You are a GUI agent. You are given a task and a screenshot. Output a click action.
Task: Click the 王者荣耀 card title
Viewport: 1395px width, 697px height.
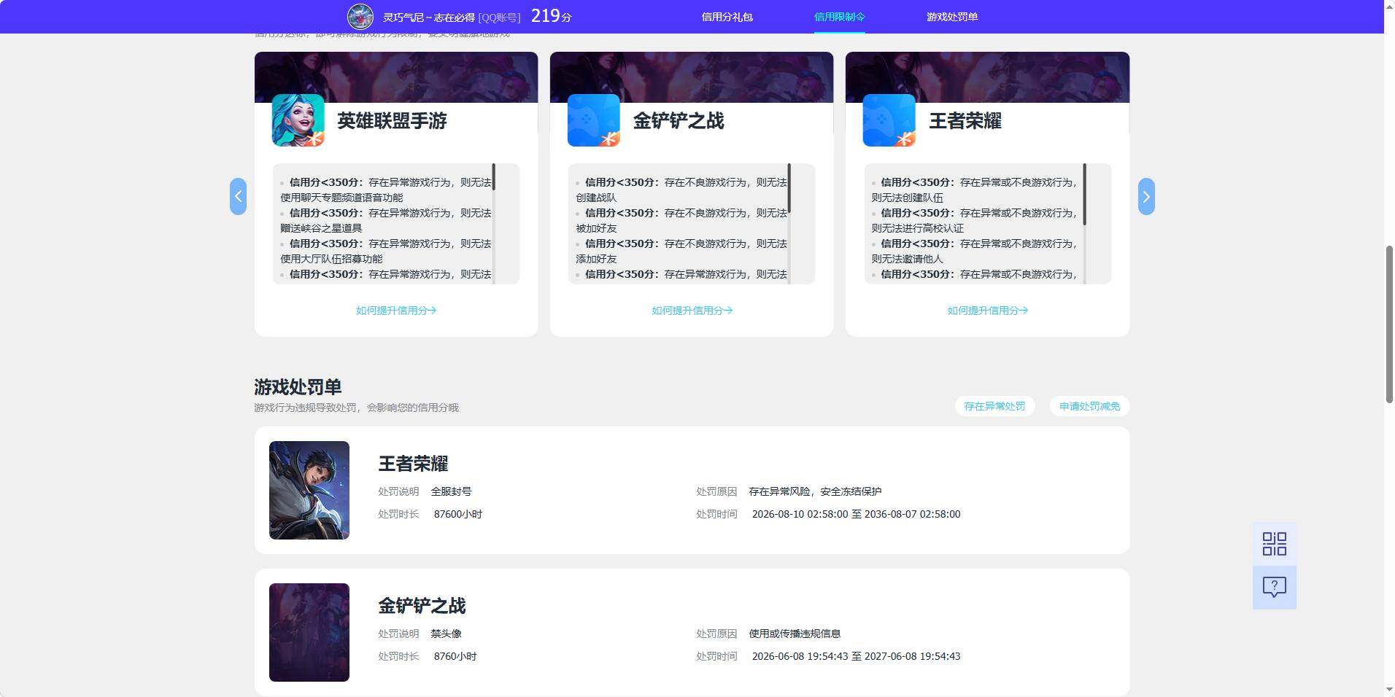965,121
